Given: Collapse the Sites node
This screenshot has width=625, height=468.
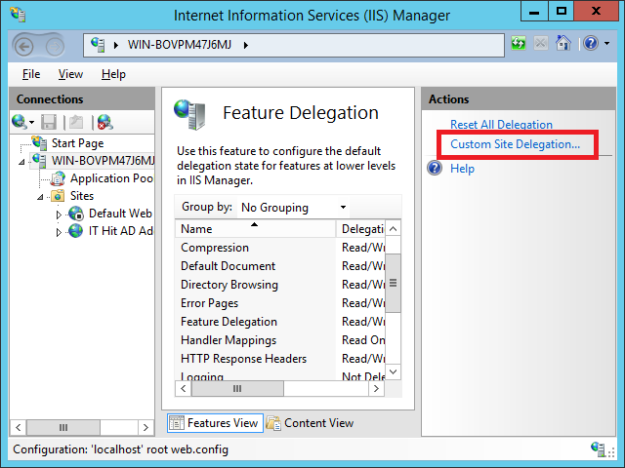Looking at the screenshot, I should [x=40, y=197].
